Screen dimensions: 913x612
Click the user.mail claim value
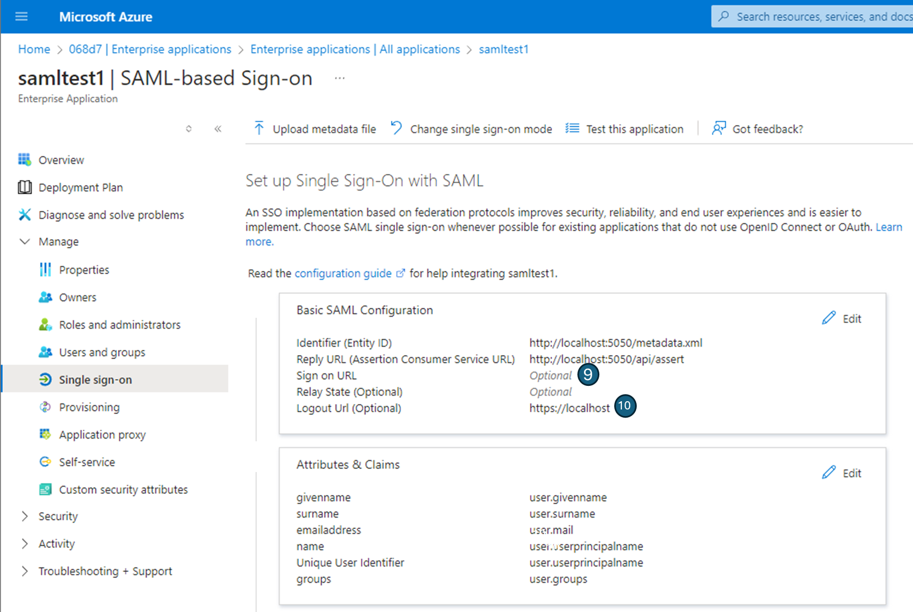click(x=551, y=530)
